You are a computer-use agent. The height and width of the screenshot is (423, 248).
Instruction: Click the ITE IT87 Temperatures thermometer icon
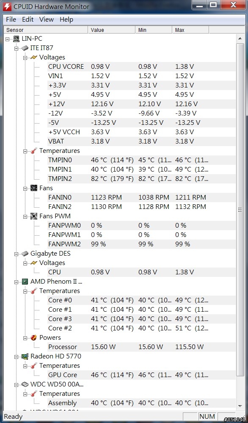[x=34, y=151]
